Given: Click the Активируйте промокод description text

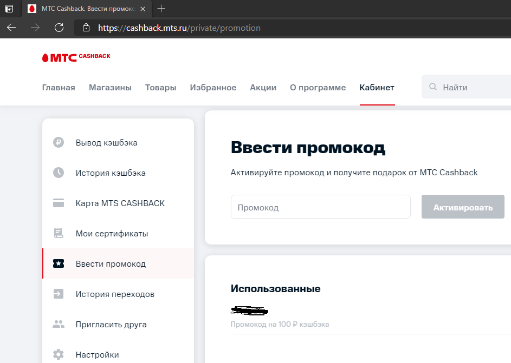Looking at the screenshot, I should 354,173.
